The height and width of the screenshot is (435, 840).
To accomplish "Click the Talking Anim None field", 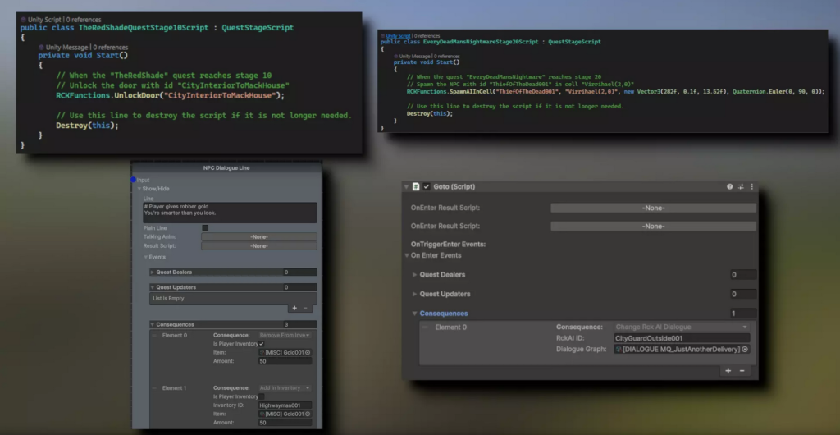I will click(259, 236).
